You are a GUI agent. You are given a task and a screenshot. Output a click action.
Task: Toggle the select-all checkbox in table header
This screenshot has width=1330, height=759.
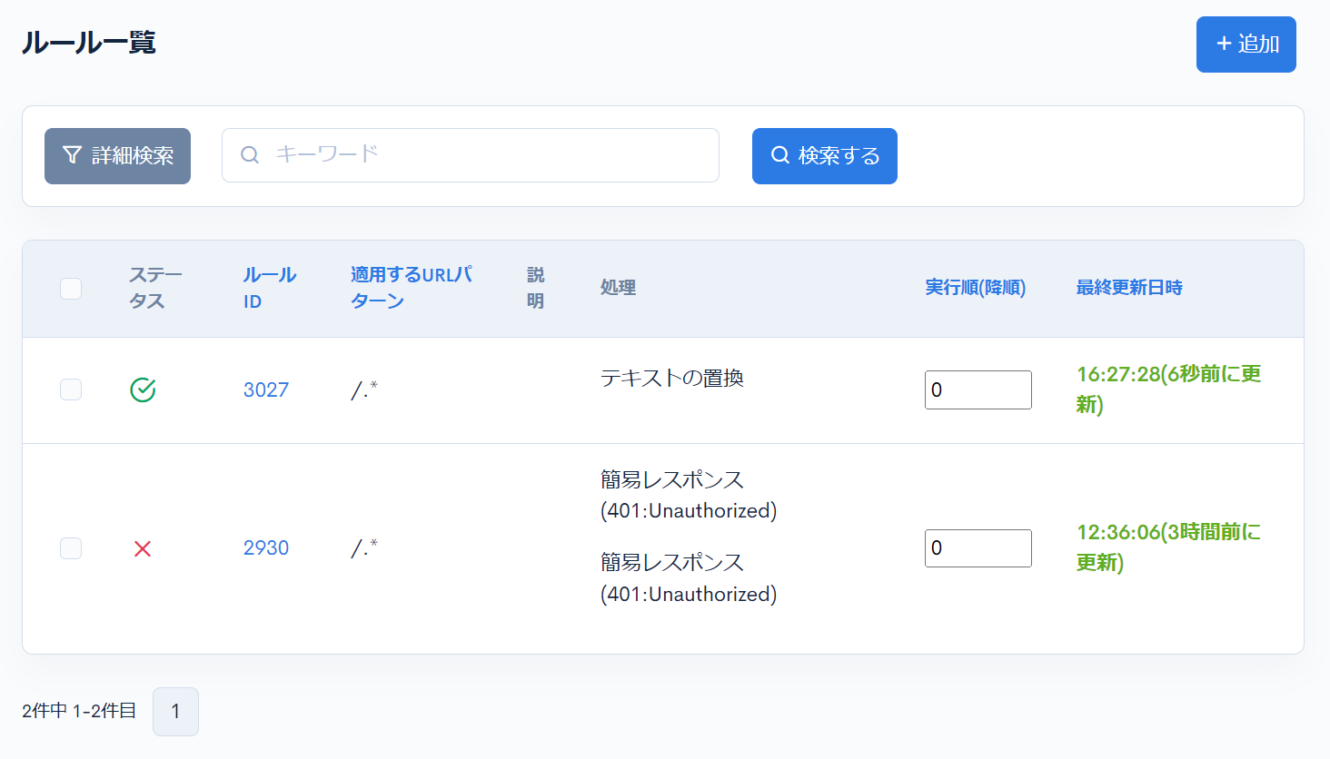tap(71, 289)
